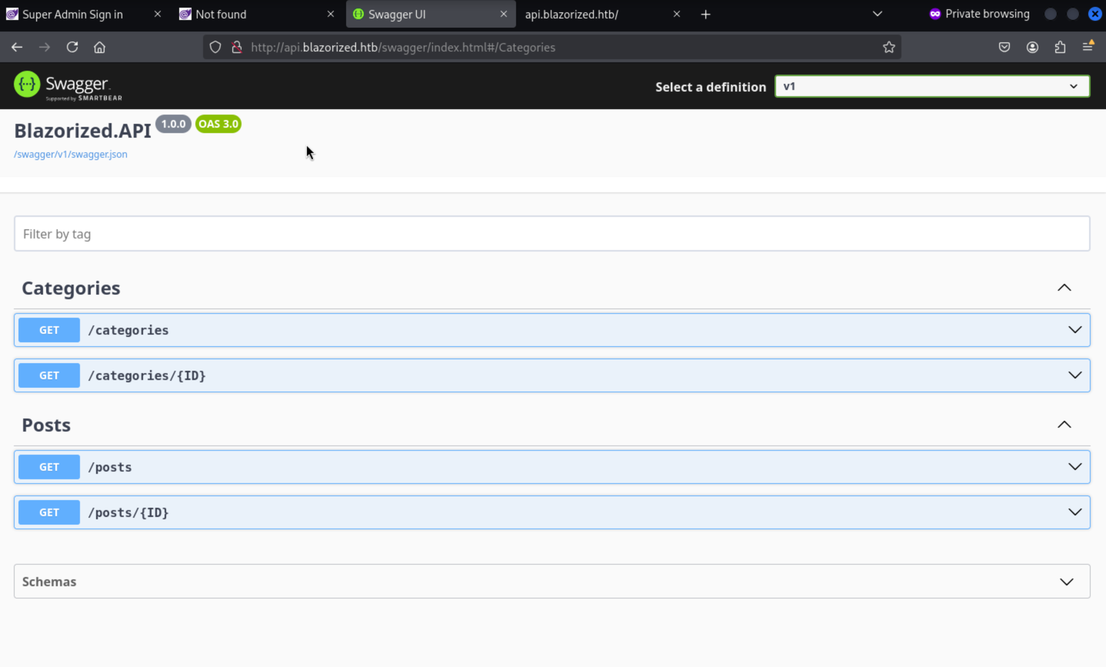1106x667 pixels.
Task: Click the forward navigation arrow
Action: point(45,47)
